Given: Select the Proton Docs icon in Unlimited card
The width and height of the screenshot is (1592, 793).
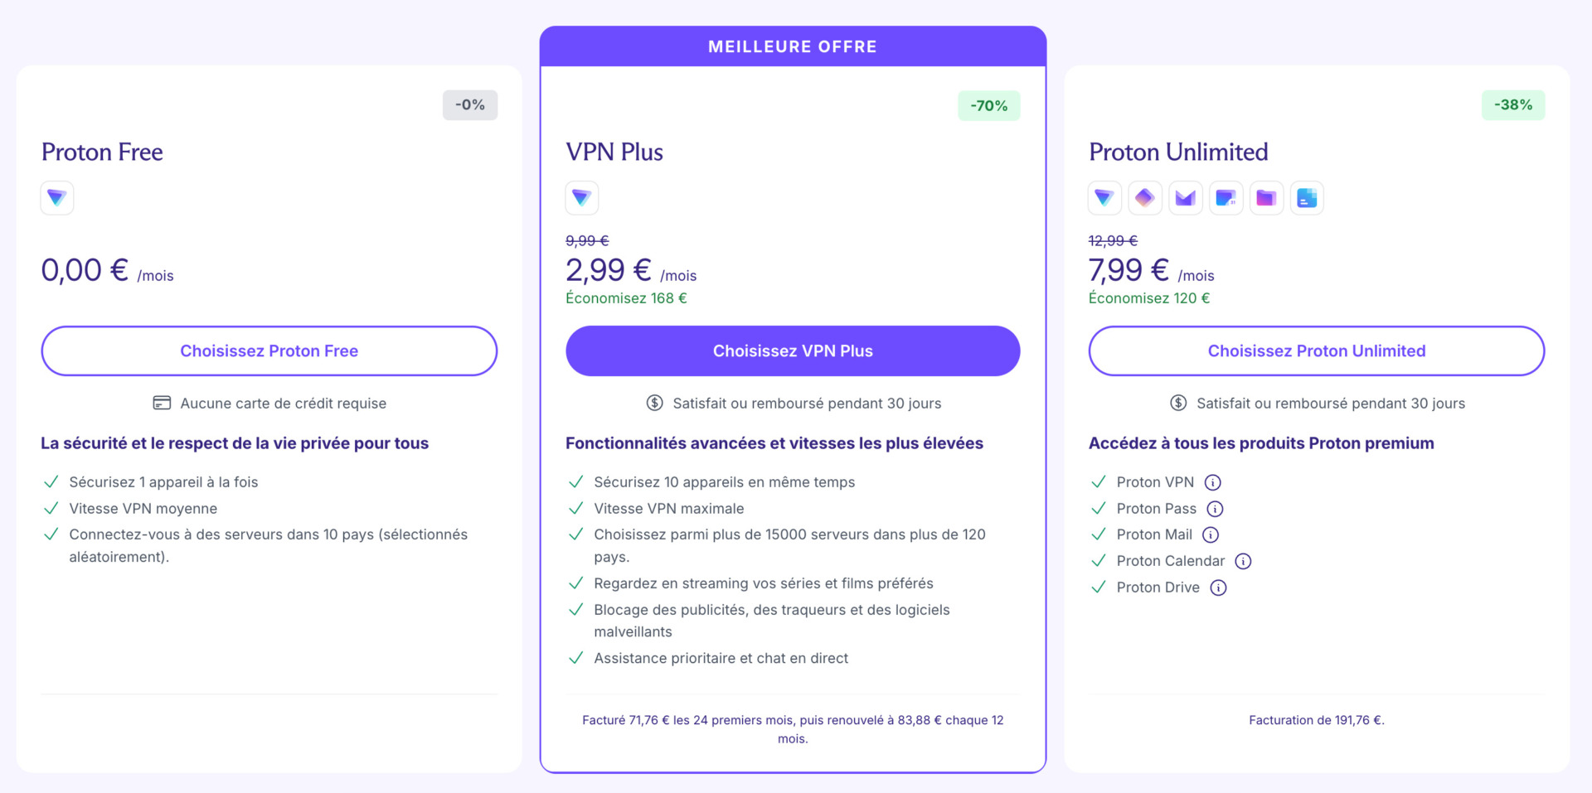Looking at the screenshot, I should (1307, 197).
